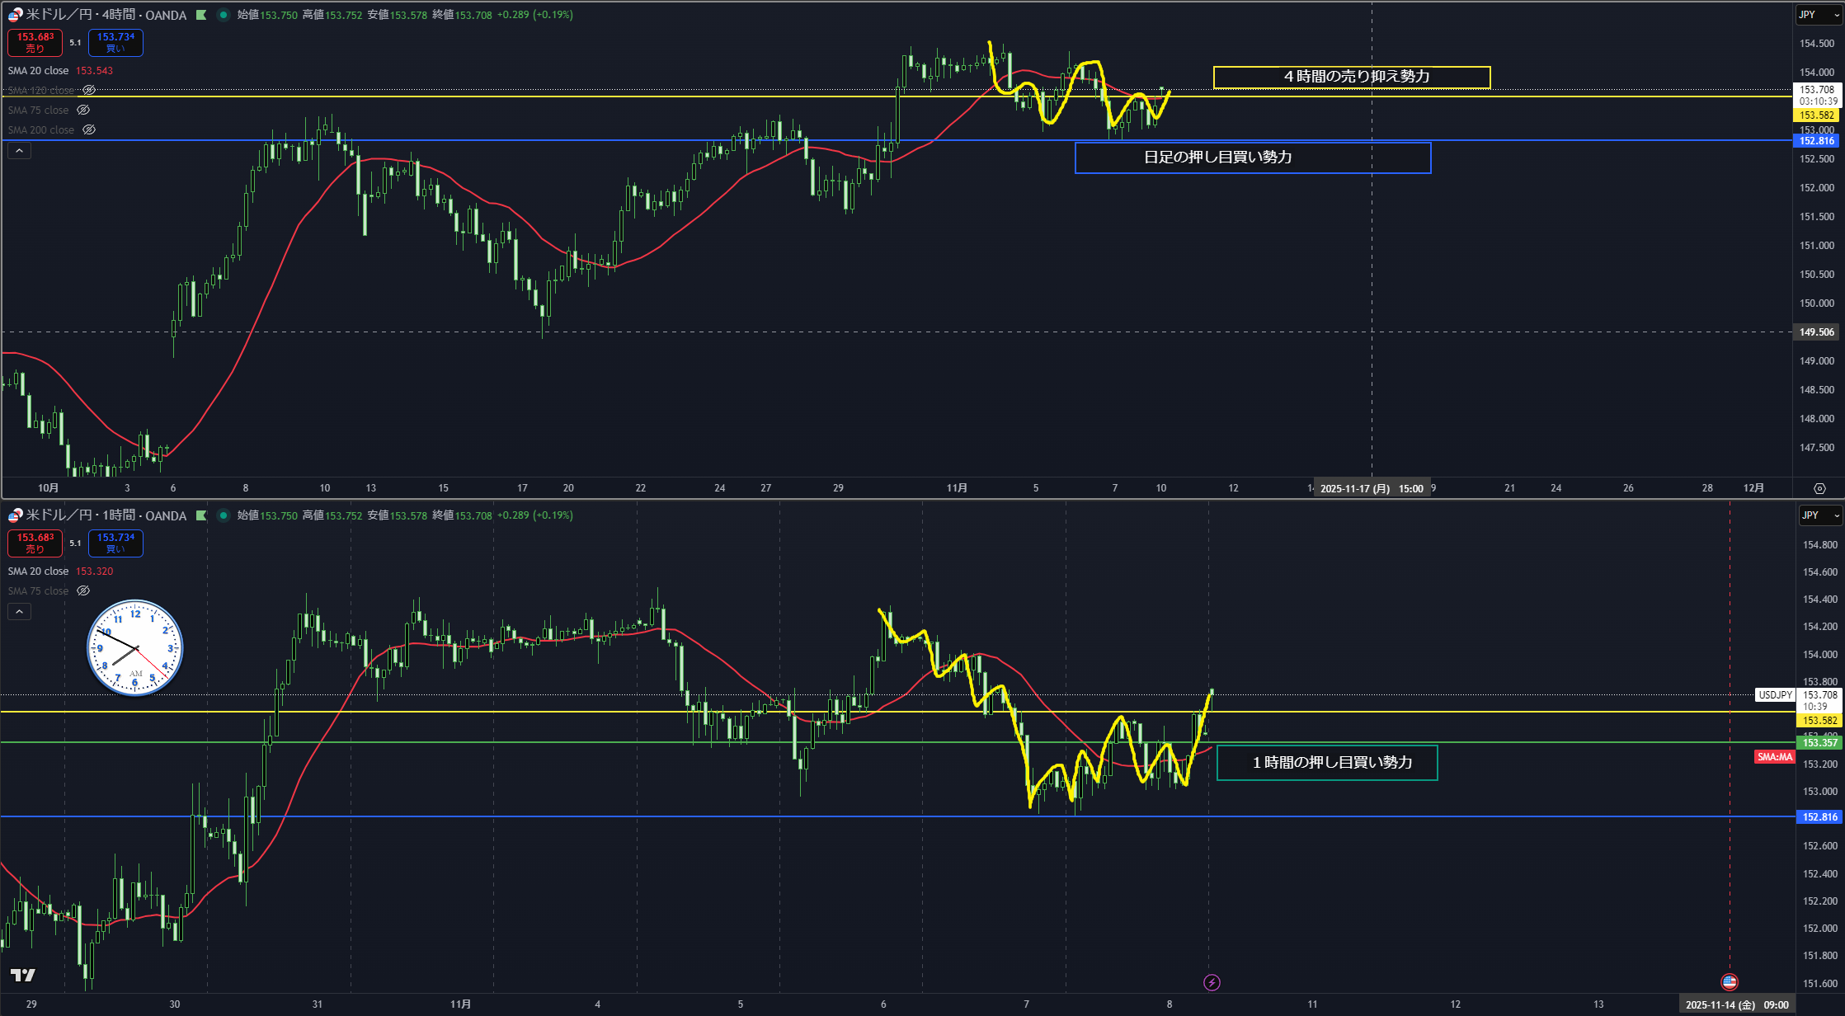Show the hidden SMA 200 indicator

pos(89,129)
